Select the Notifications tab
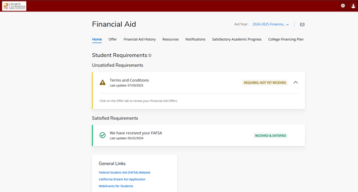Image resolution: width=358 pixels, height=192 pixels. 195,39
